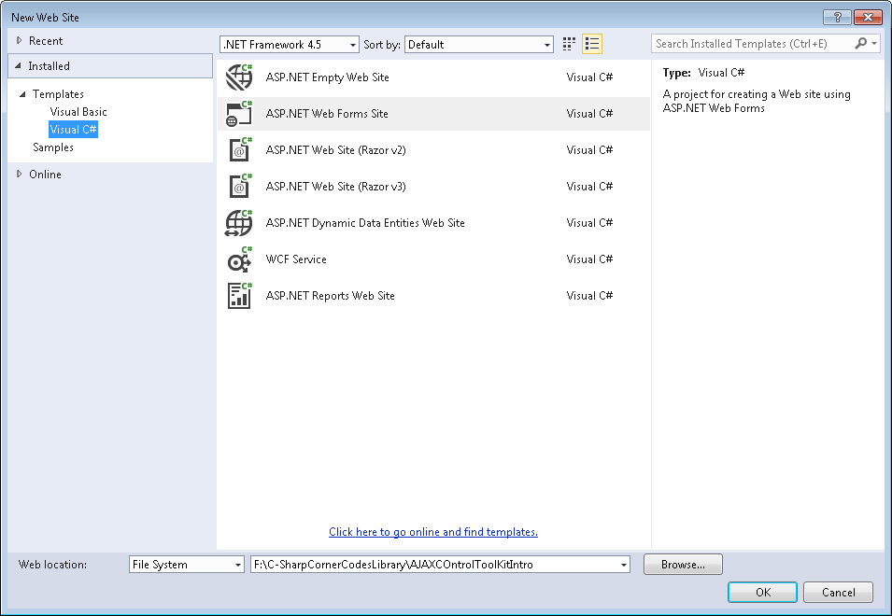Expand the Recent node
Image resolution: width=892 pixels, height=616 pixels.
click(20, 40)
